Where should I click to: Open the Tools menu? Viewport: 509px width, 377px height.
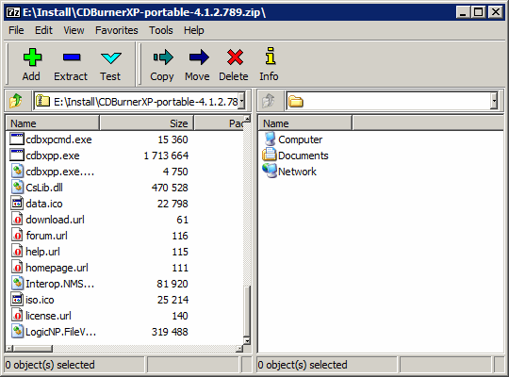(x=161, y=30)
